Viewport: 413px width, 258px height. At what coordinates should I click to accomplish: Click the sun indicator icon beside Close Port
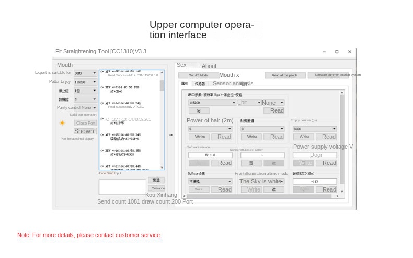tap(62, 123)
